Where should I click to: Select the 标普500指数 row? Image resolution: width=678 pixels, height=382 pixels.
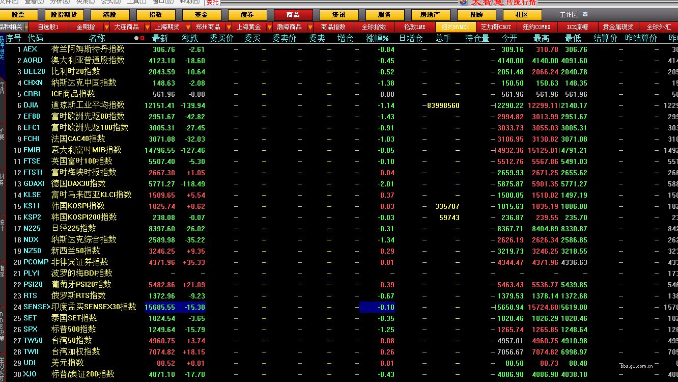coord(74,330)
